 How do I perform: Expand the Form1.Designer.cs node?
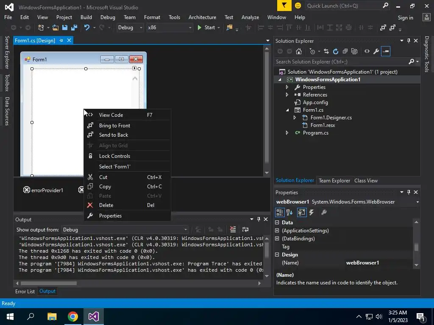295,118
